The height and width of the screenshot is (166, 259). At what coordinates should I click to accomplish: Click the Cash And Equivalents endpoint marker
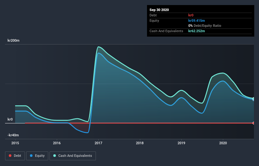[254, 98]
